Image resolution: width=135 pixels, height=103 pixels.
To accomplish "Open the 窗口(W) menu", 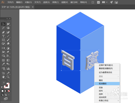I will point(74,2).
